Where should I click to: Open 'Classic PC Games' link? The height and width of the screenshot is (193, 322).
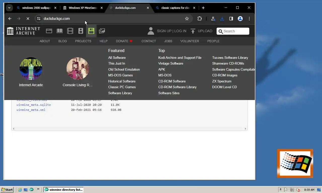click(122, 87)
